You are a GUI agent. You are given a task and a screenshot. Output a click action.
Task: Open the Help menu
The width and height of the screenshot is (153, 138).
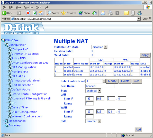click(47, 7)
